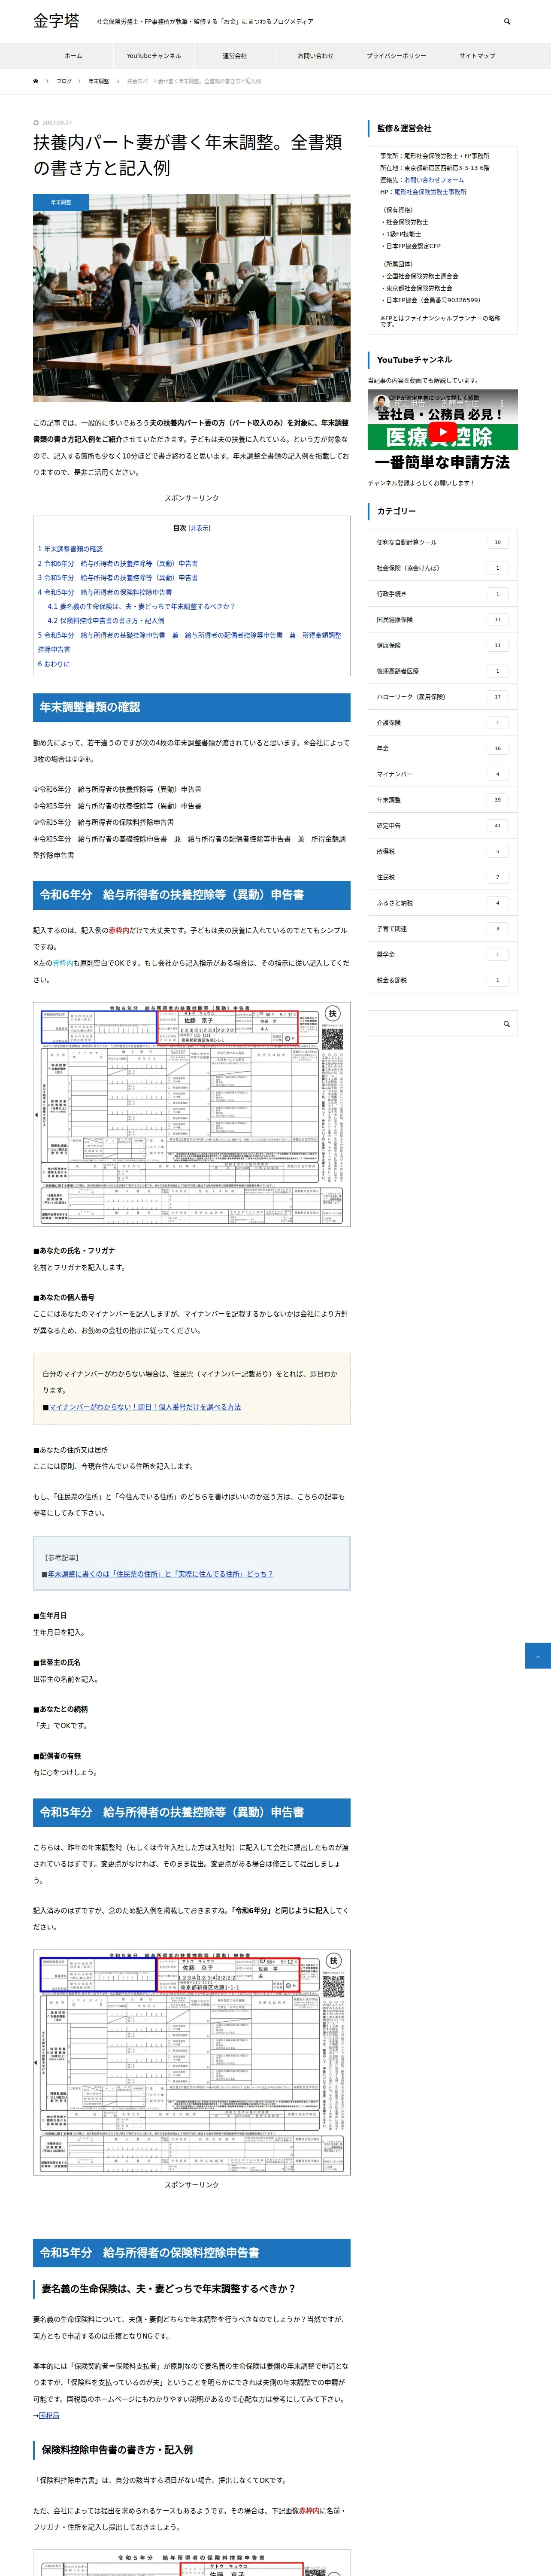Viewport: 551px width, 2576px height.
Task: Open 社会保険（協会けんぽ） category
Action: pos(442,568)
